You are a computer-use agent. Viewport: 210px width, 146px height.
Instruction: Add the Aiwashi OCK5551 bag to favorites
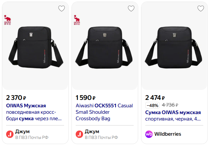[131, 9]
